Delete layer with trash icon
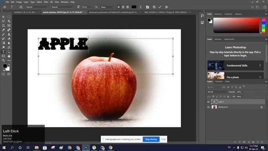This screenshot has height=151, width=268. tap(262, 142)
